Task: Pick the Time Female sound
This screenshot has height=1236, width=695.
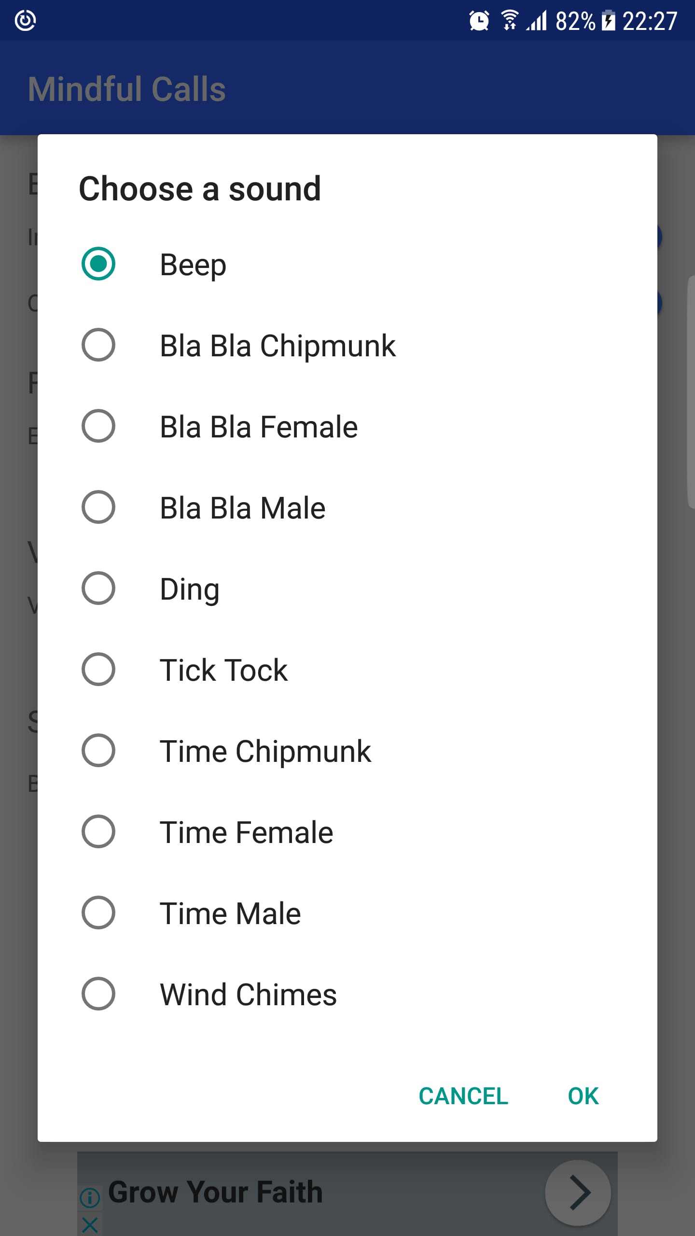Action: click(98, 831)
